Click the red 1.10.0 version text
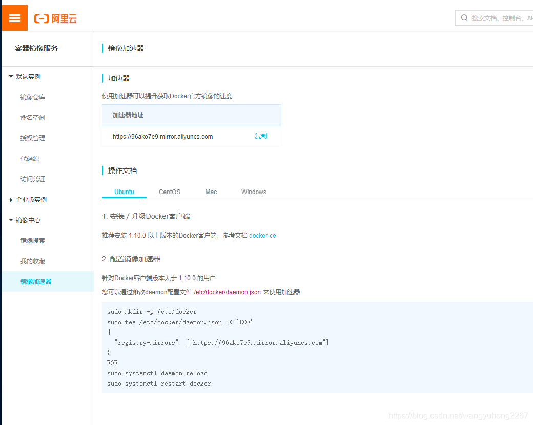 click(137, 236)
